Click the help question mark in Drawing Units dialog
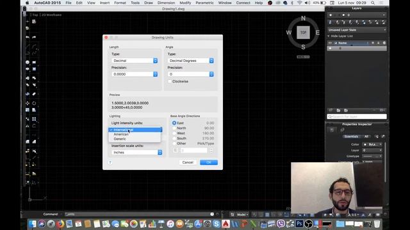The image size is (410, 230). coord(110,162)
